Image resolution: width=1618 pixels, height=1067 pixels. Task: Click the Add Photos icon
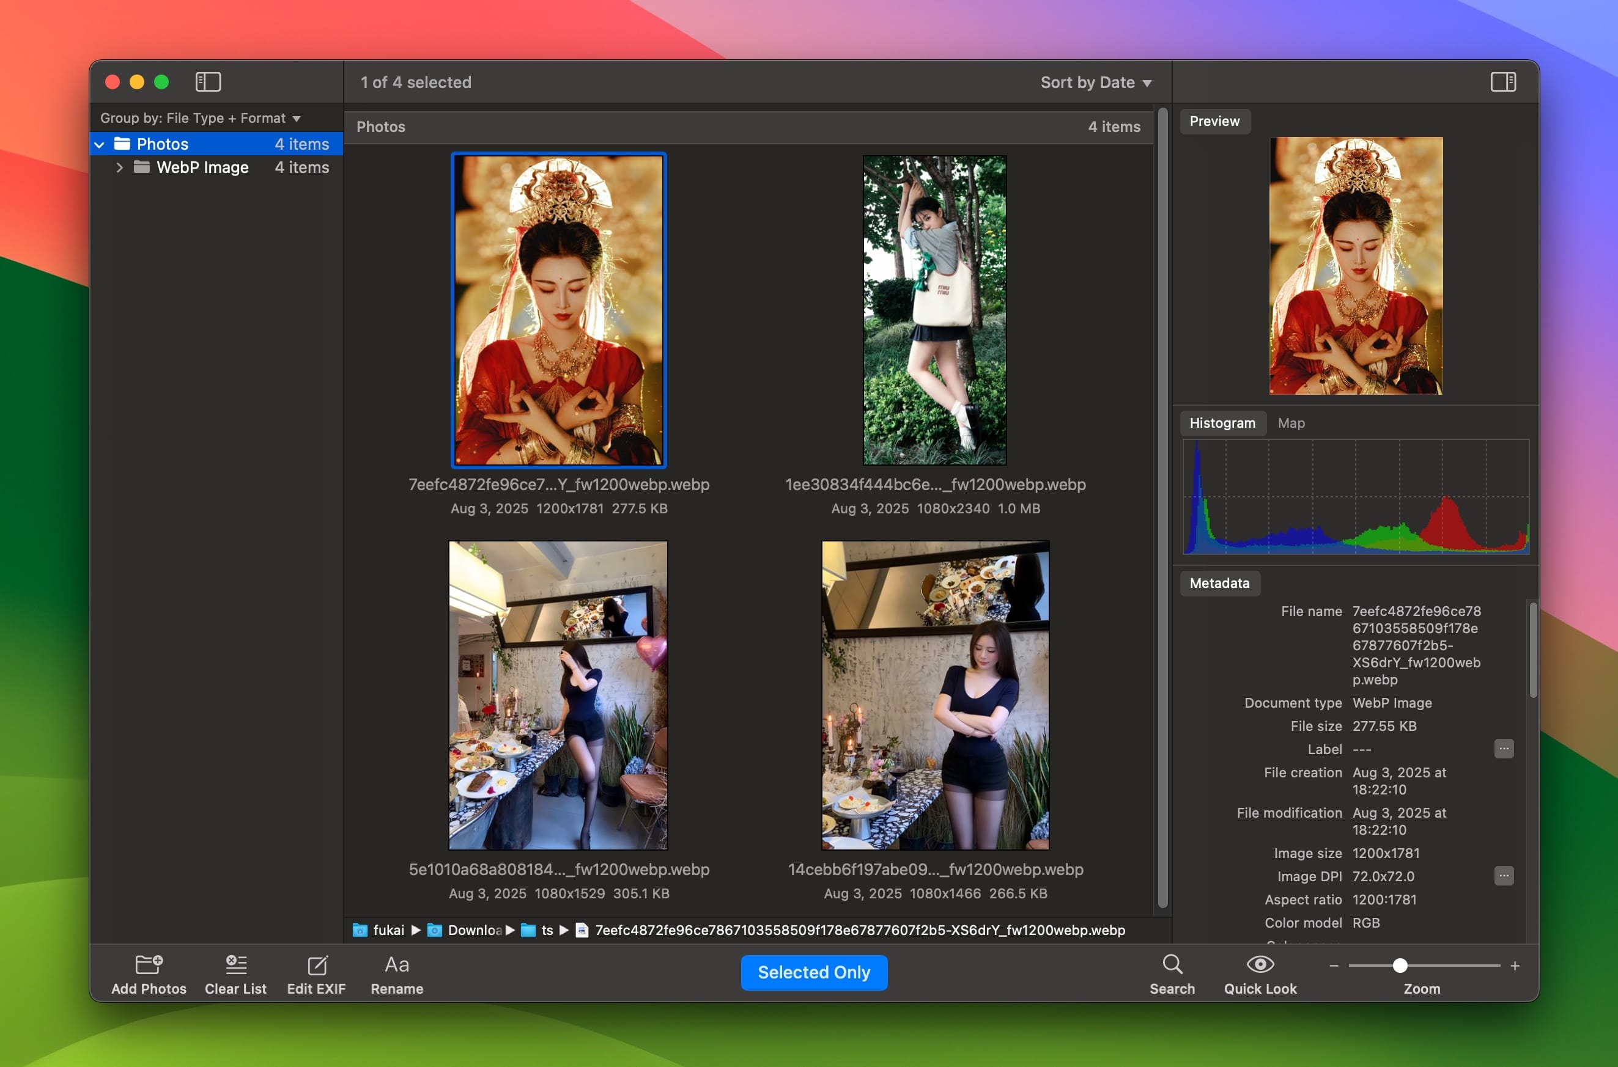(x=149, y=964)
